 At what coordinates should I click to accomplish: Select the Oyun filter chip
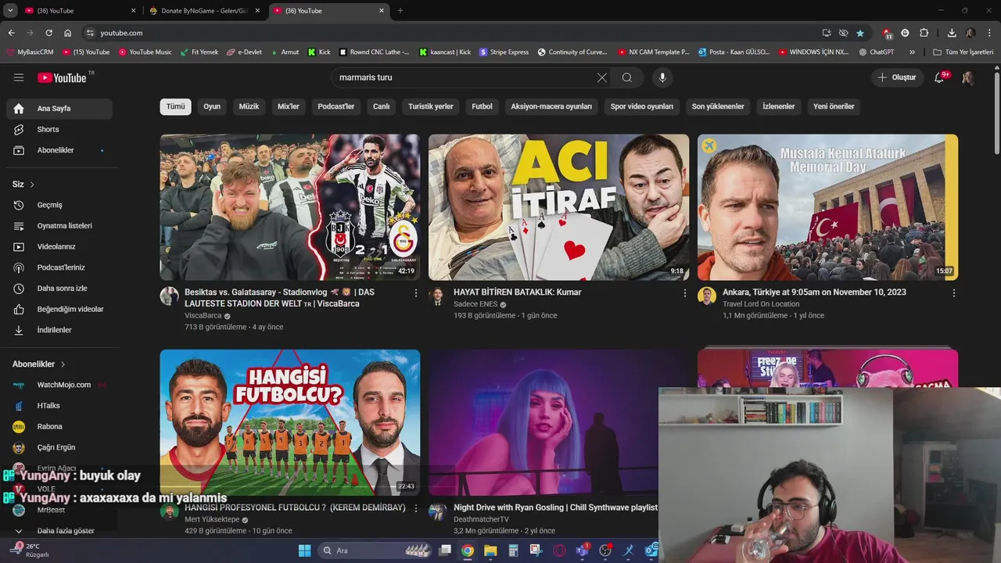(212, 106)
